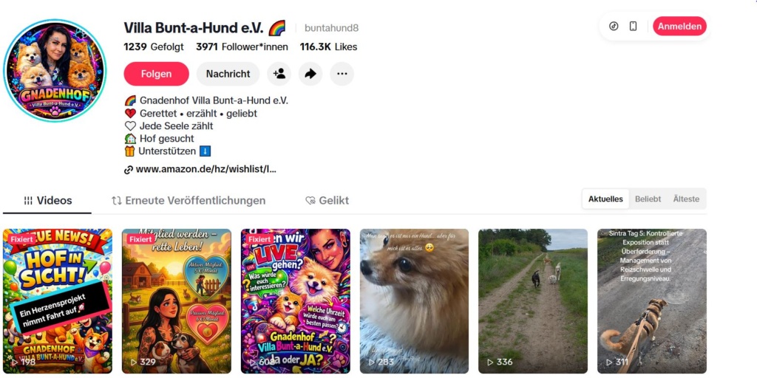The height and width of the screenshot is (378, 757).
Task: Click the link chain icon beside Amazon URL
Action: tap(129, 170)
